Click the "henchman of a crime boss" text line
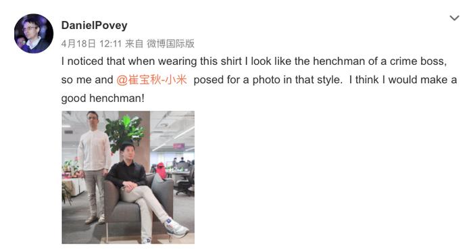The height and width of the screenshot is (250, 473). pyautogui.click(x=380, y=61)
